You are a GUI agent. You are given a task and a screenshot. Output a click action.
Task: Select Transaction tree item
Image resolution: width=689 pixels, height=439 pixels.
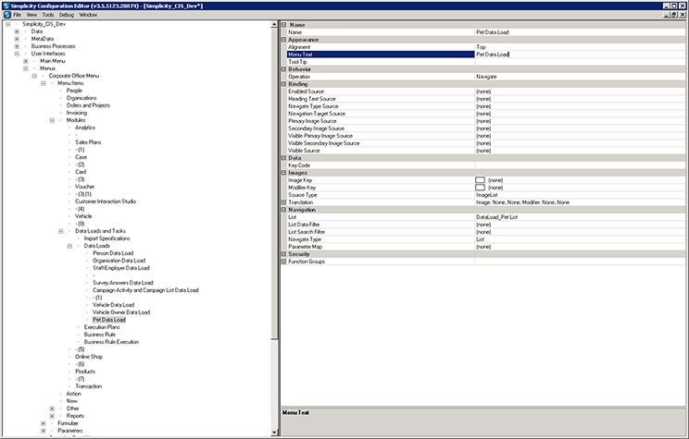pos(88,386)
